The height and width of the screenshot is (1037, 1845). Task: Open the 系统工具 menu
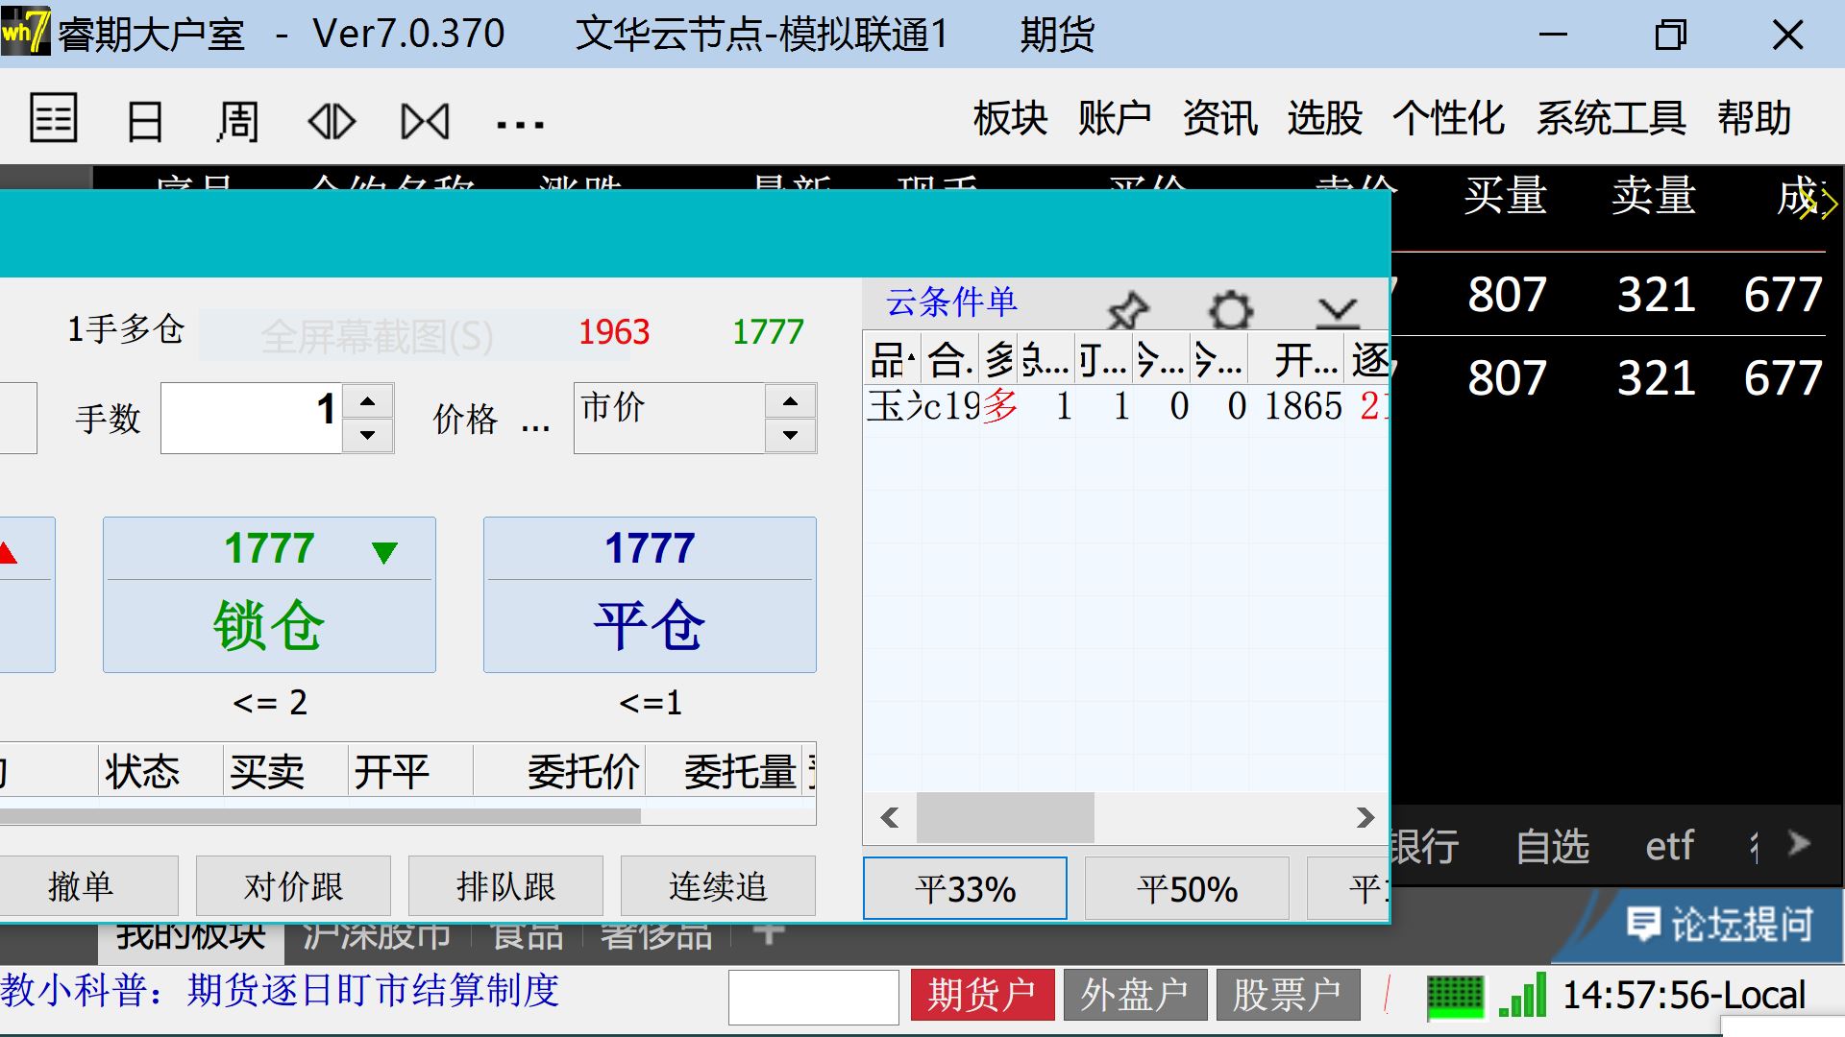[x=1611, y=119]
